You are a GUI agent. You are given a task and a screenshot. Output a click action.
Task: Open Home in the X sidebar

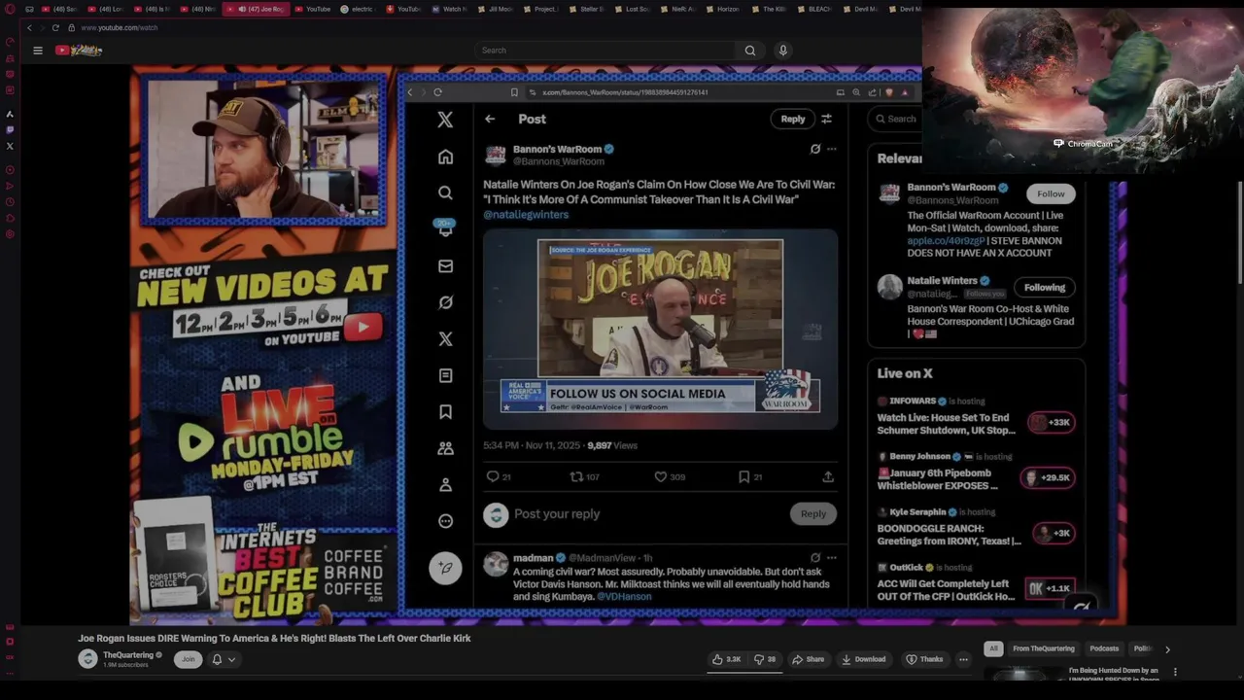pos(445,157)
